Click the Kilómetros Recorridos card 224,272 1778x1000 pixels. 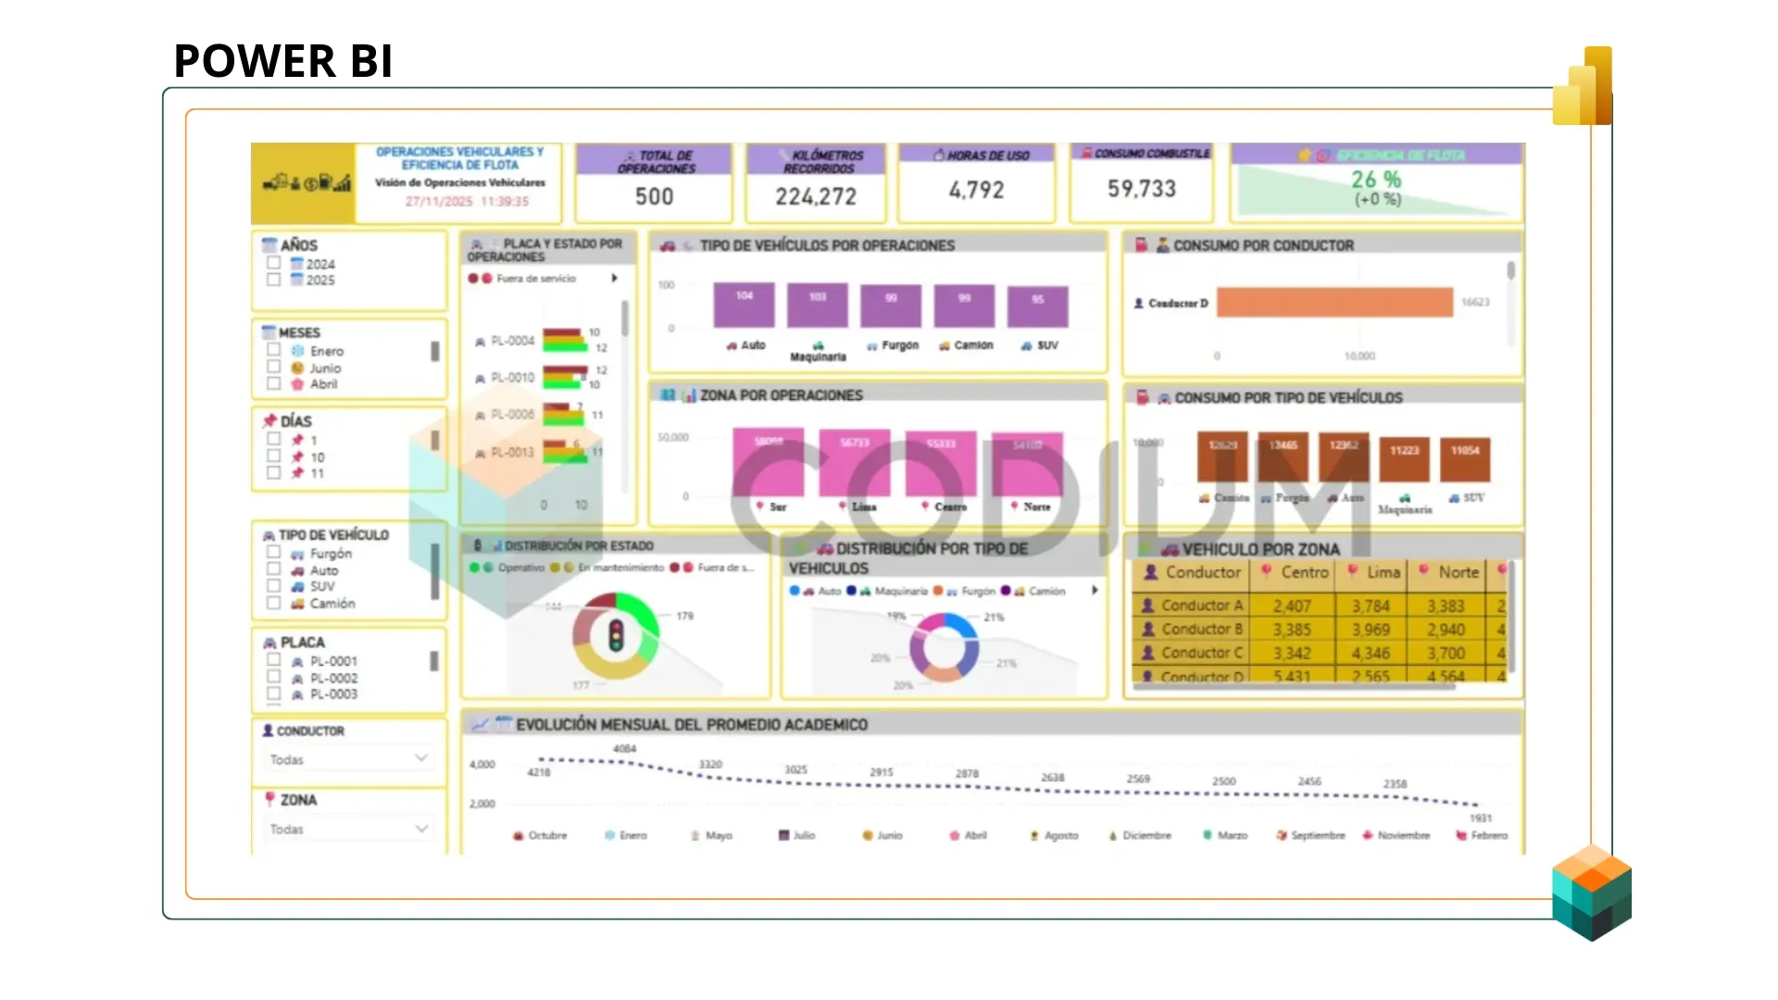pyautogui.click(x=816, y=183)
